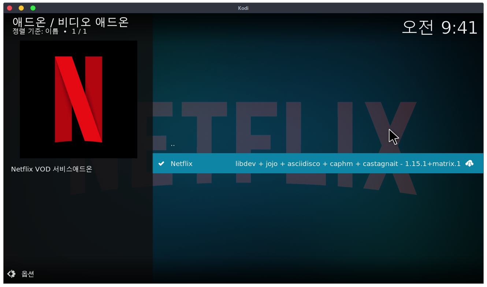Viewport: 487px width, 287px height.
Task: Click the options gear arrow icon
Action: [x=11, y=273]
